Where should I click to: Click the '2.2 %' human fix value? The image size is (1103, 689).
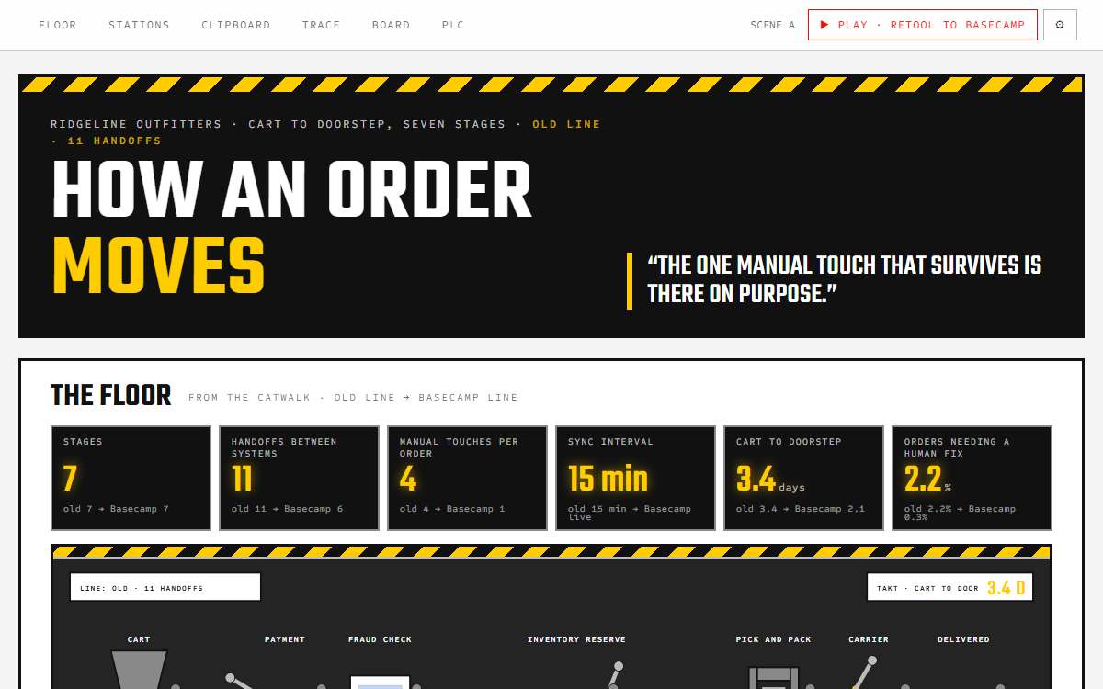click(927, 480)
